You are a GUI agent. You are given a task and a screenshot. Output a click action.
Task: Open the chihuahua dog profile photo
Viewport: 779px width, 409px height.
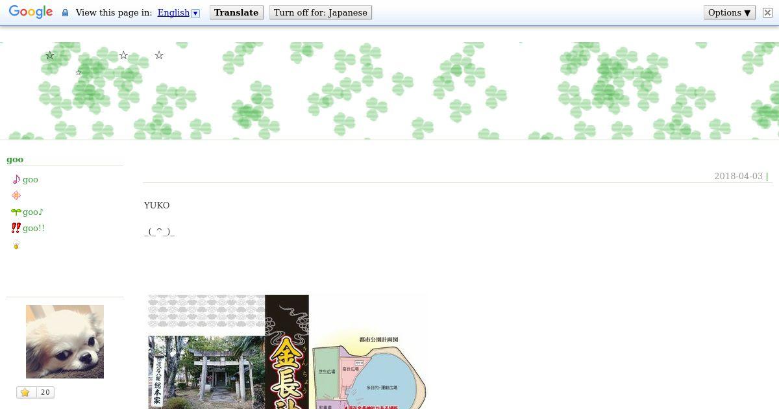65,341
